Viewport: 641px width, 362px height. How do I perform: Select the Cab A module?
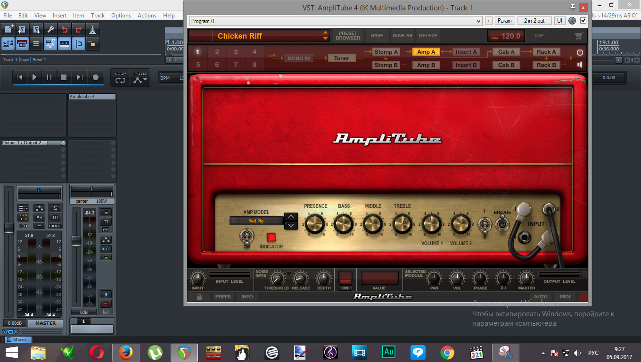coord(507,52)
